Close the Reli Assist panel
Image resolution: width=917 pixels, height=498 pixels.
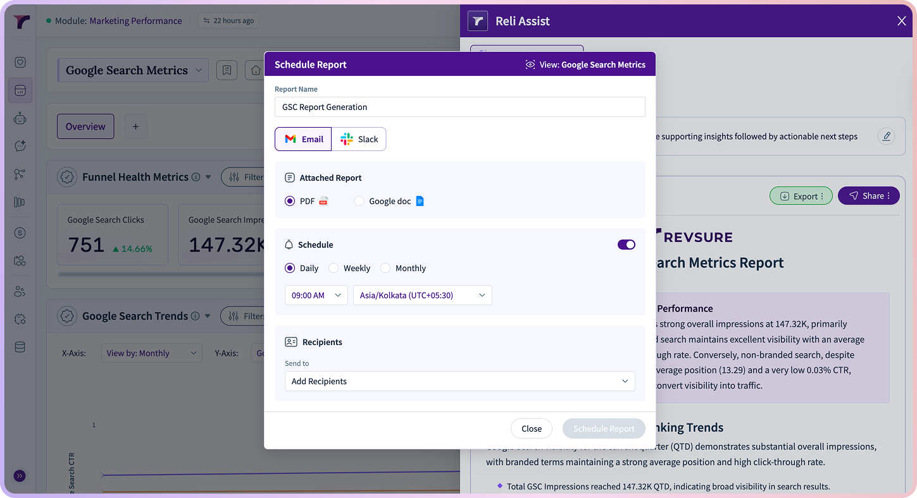coord(902,21)
